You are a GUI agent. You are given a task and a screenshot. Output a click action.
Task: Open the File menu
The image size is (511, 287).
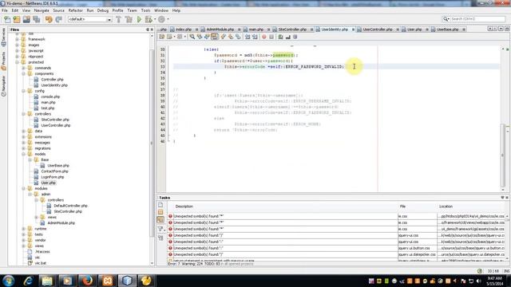point(5,10)
